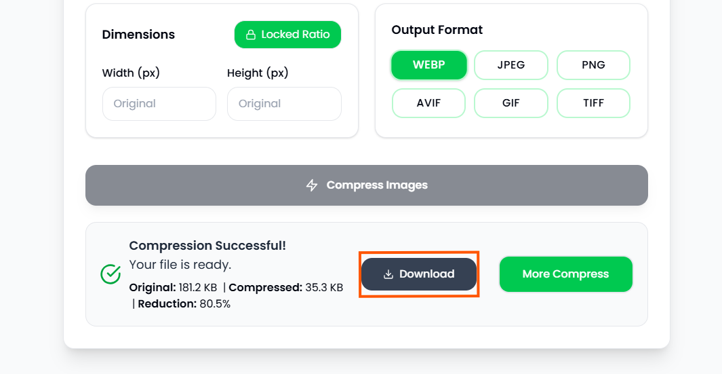Choose the JPEG output format
The width and height of the screenshot is (722, 374).
click(x=511, y=65)
